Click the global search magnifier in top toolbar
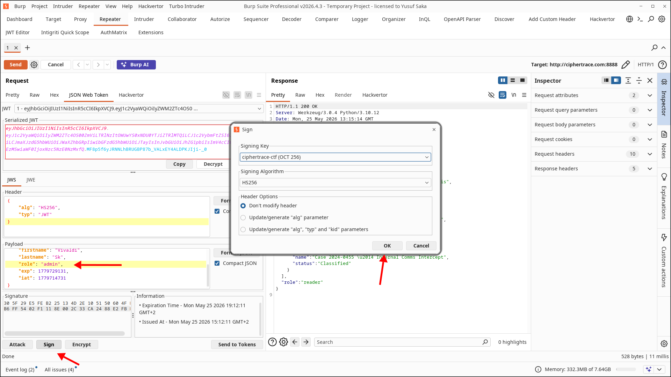671x377 pixels. (651, 19)
